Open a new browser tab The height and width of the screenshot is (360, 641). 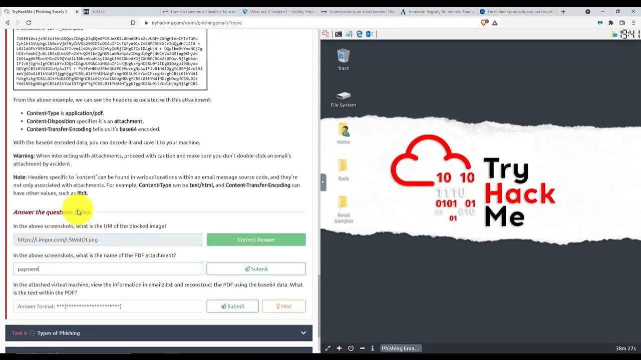point(563,11)
